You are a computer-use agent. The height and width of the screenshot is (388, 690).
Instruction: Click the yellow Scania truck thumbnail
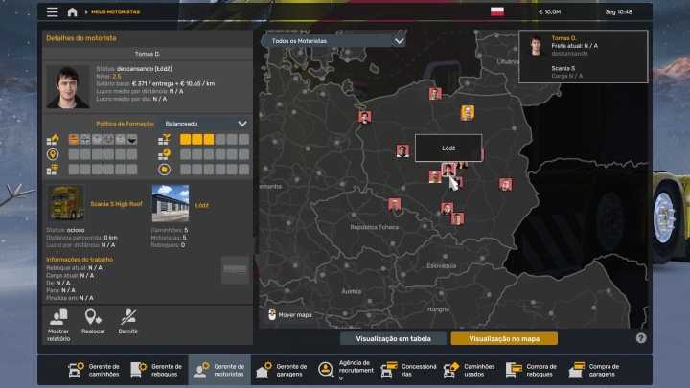pos(65,203)
